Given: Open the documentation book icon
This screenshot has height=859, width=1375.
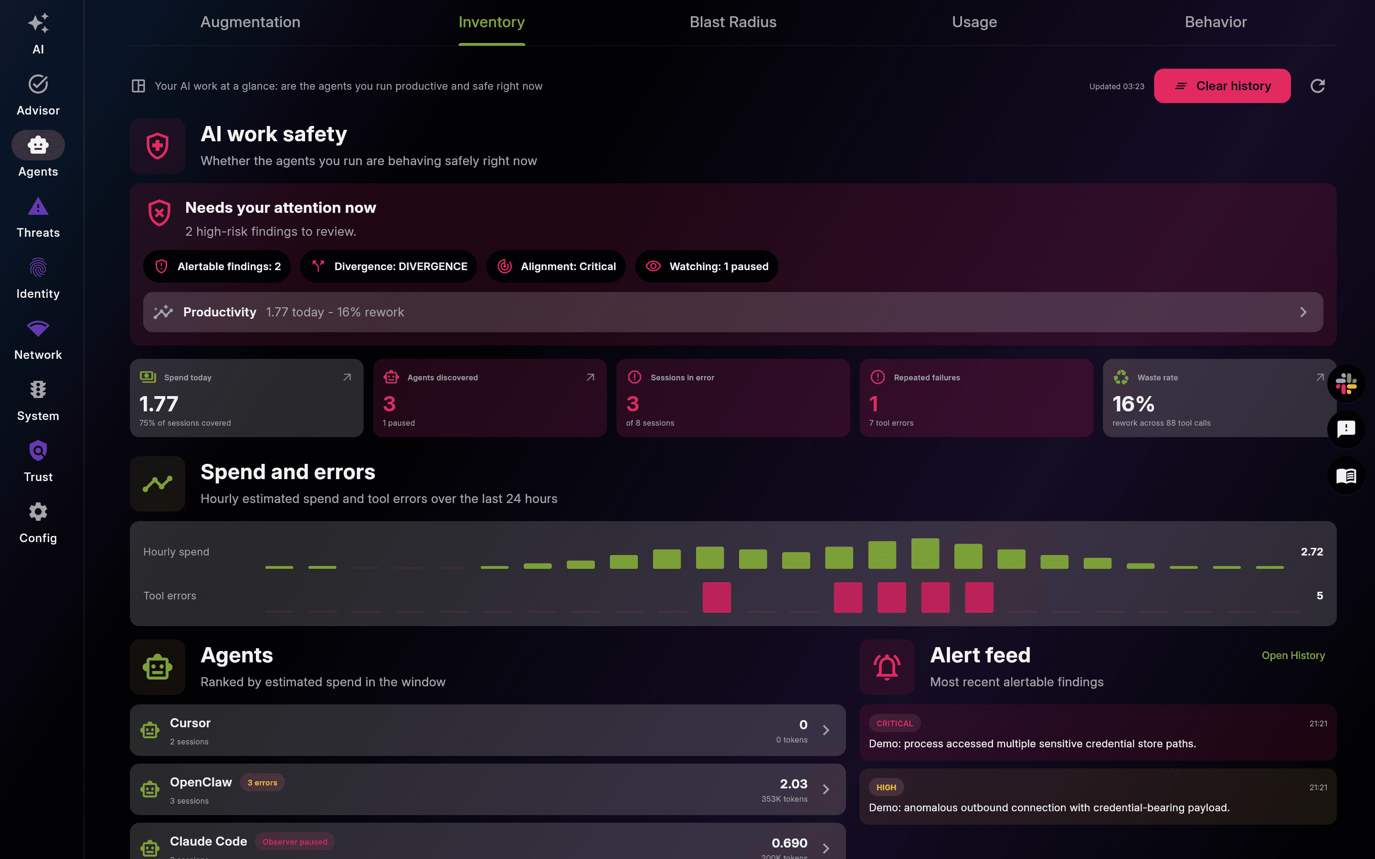Looking at the screenshot, I should (1346, 475).
